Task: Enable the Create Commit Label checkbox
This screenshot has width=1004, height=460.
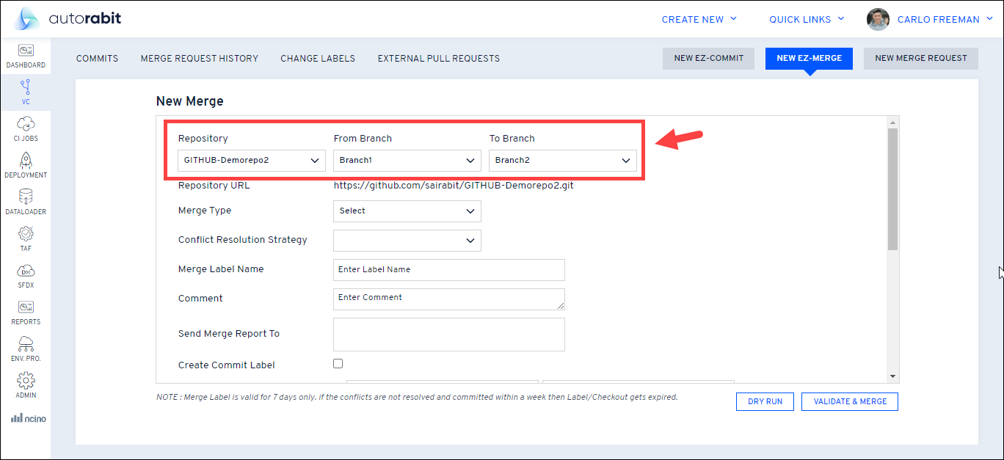Action: tap(338, 363)
